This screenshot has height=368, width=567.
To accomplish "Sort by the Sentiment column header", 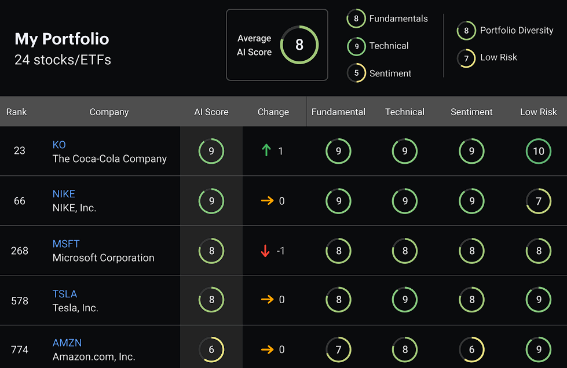I will click(x=471, y=112).
